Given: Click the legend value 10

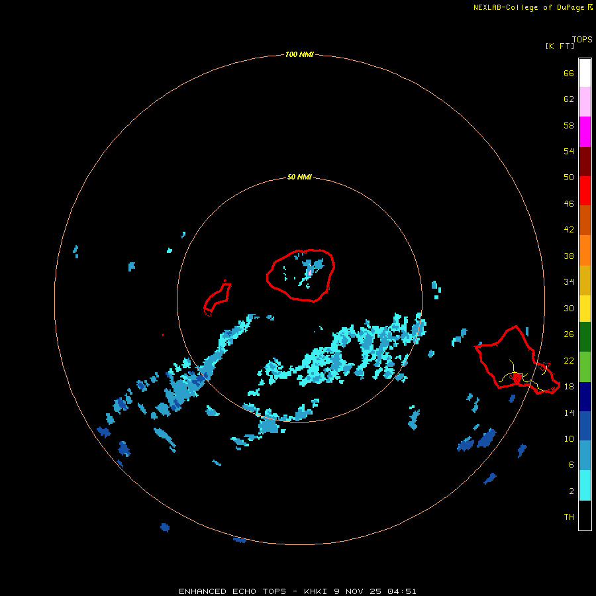Looking at the screenshot, I should point(569,439).
